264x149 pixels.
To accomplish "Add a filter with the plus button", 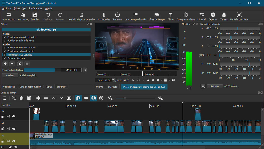I will pyautogui.click(x=5, y=64).
